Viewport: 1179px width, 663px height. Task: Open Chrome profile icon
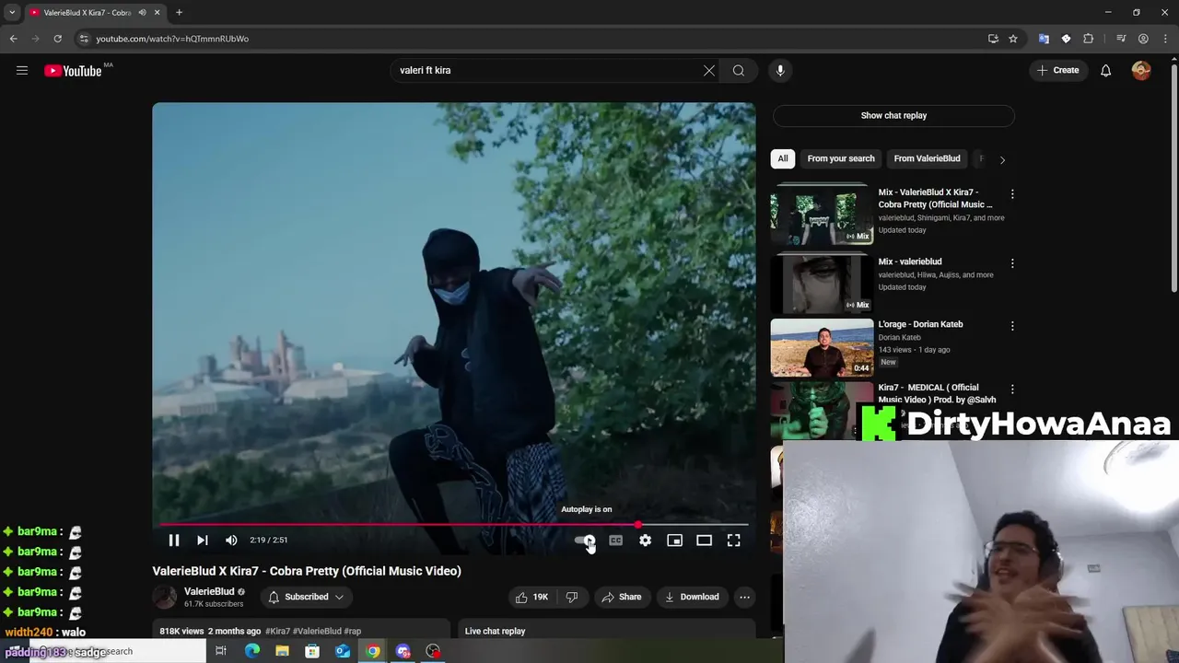click(1143, 39)
